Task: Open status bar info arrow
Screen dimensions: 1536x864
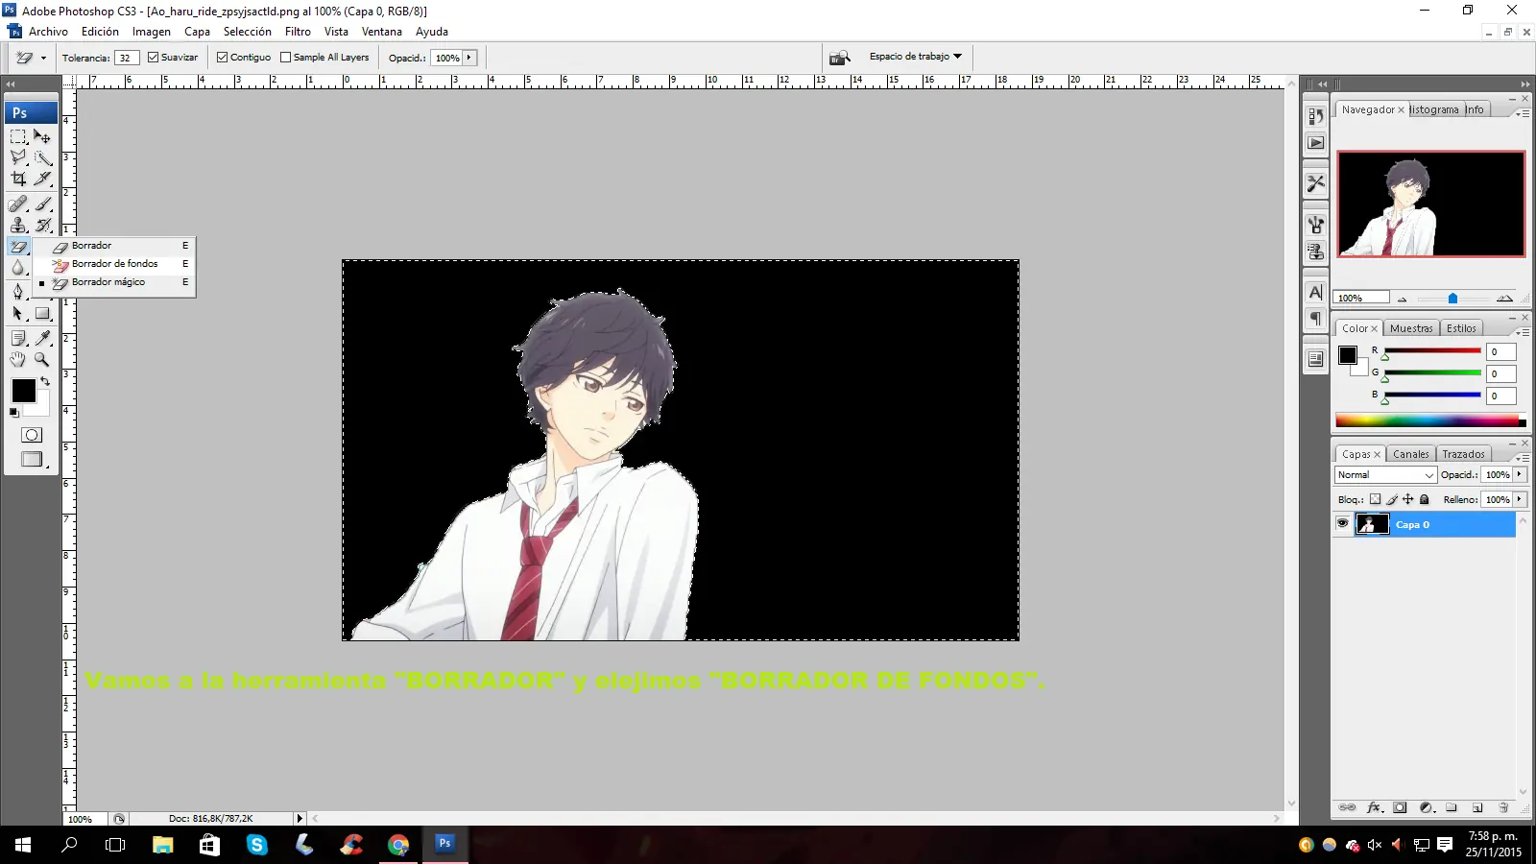Action: click(x=300, y=819)
